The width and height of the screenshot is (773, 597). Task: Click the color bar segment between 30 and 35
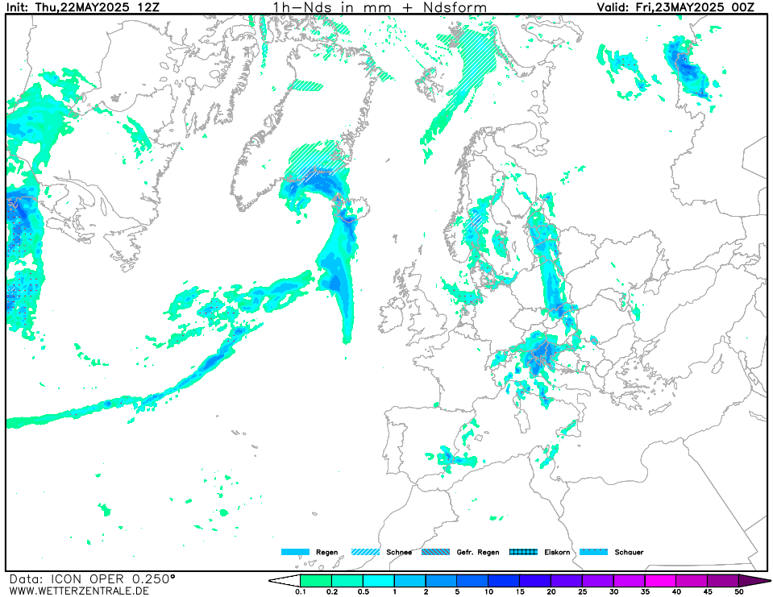629,581
